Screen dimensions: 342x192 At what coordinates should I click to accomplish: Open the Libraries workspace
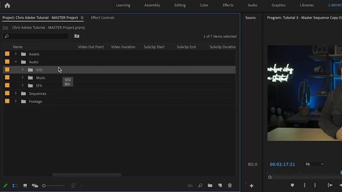click(x=307, y=5)
